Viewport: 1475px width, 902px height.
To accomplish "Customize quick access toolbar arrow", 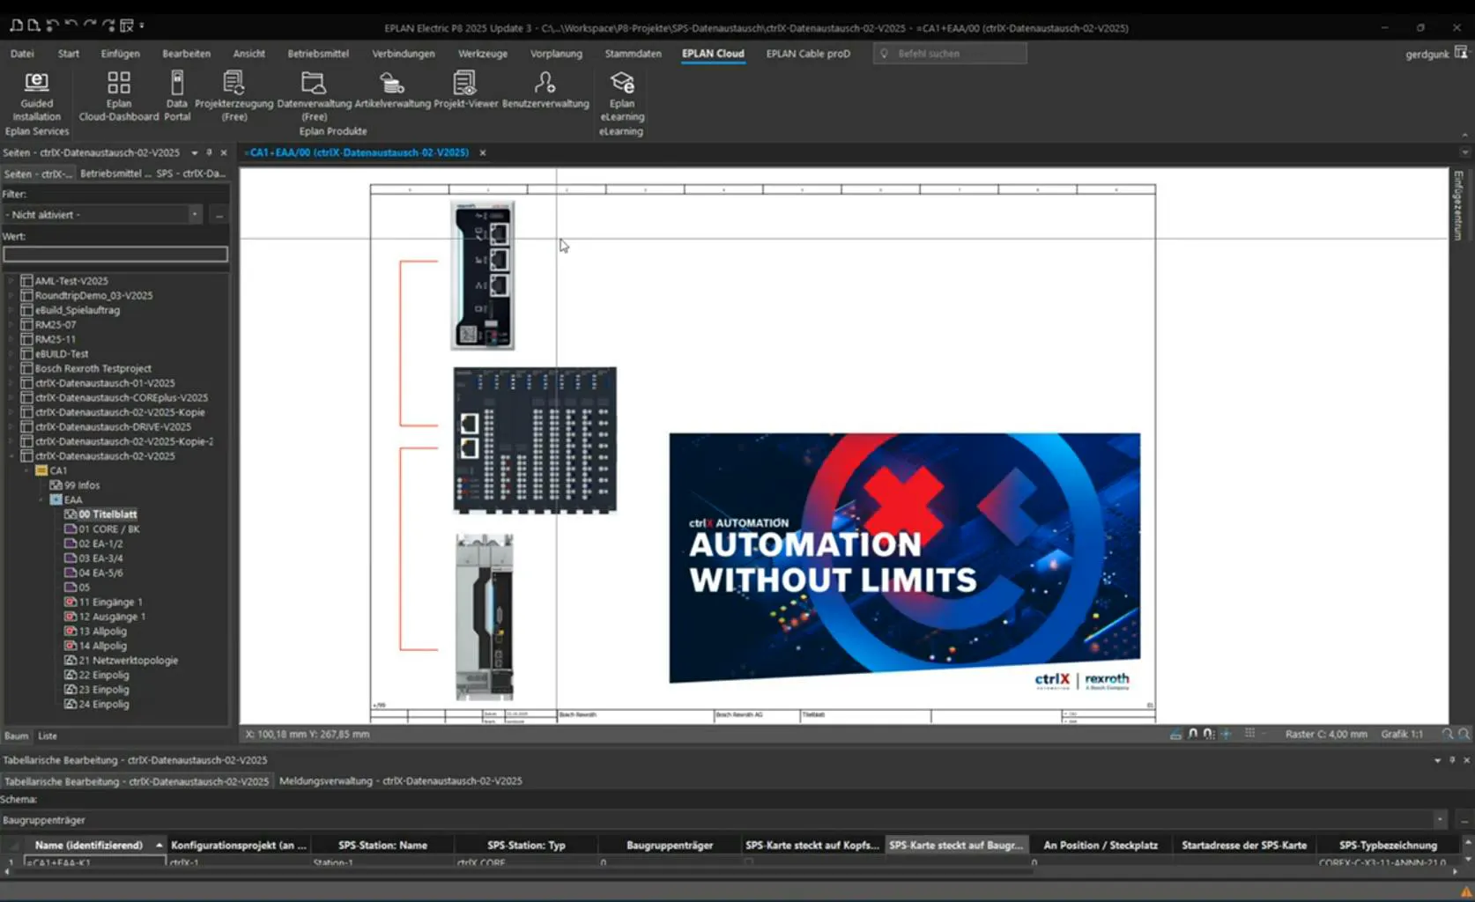I will [142, 26].
